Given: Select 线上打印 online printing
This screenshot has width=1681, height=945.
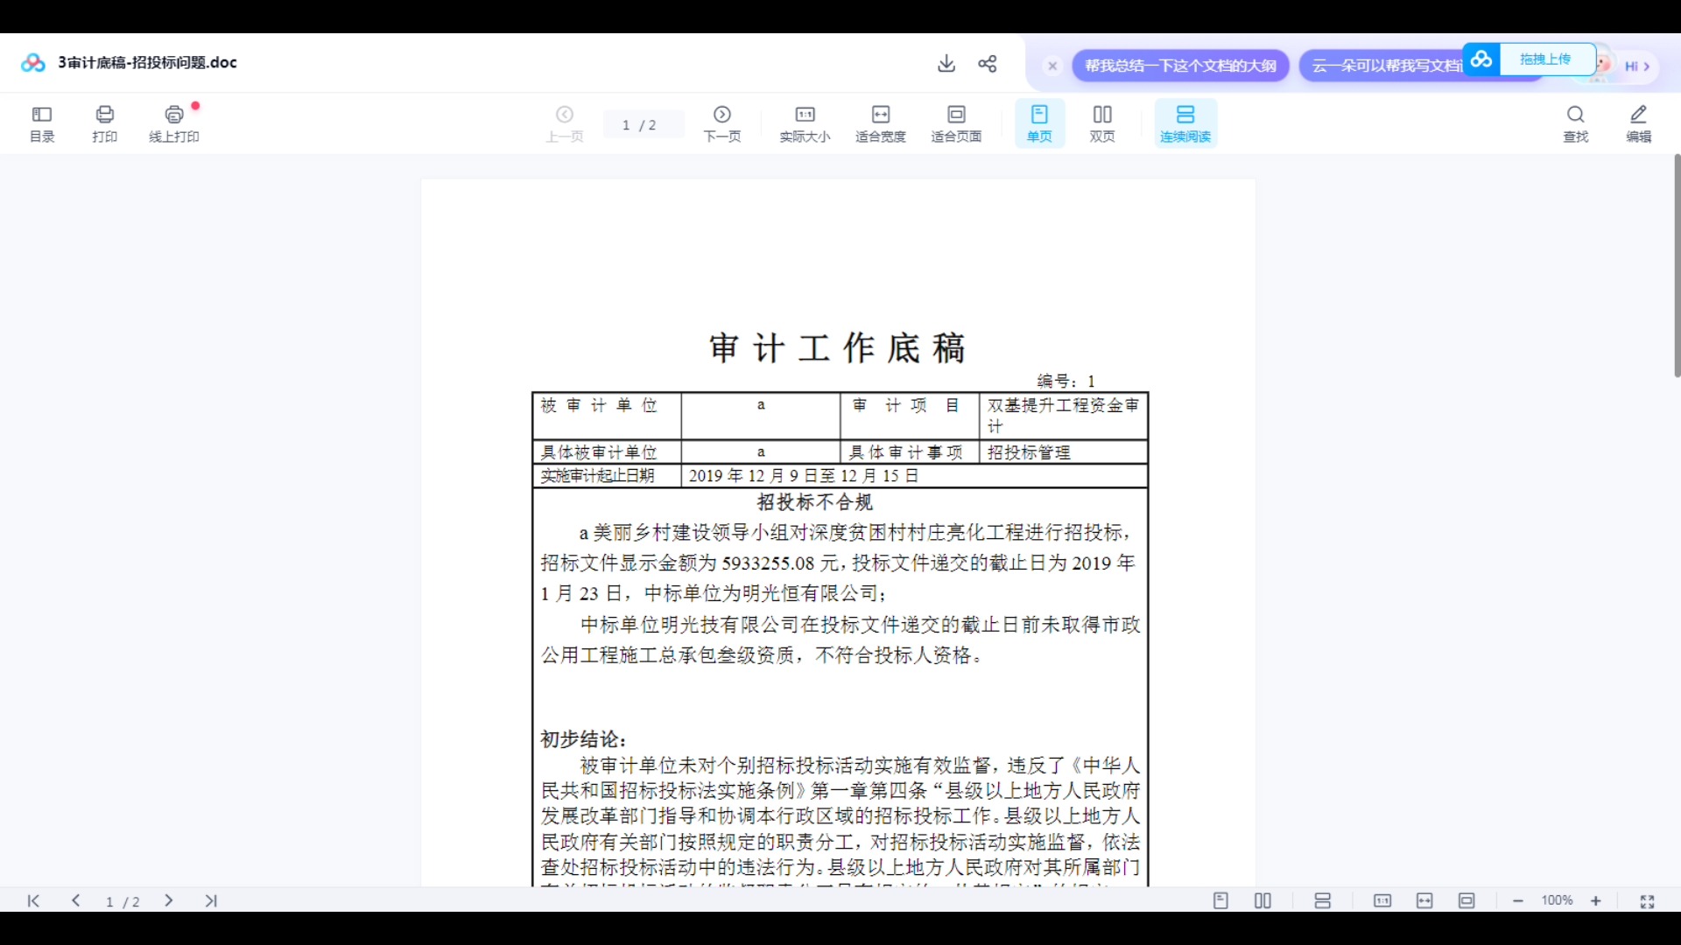Looking at the screenshot, I should [173, 122].
